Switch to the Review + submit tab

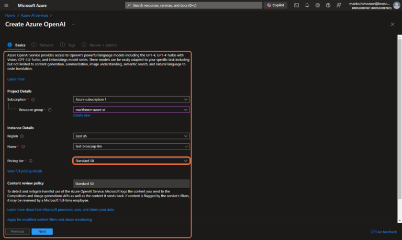99,45
